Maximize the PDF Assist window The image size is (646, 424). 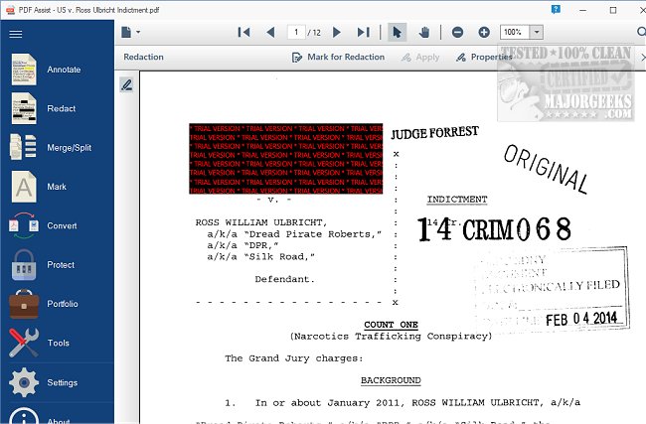click(613, 10)
